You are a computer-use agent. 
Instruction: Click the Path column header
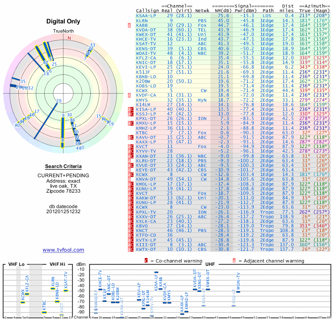coord(268,11)
